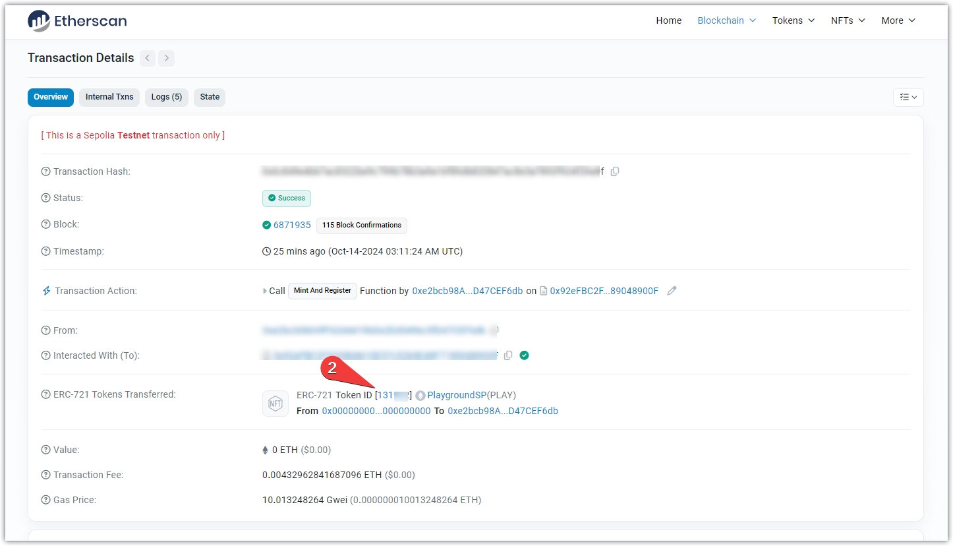The image size is (953, 546).
Task: Copy the transaction hash
Action: (615, 171)
